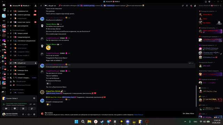This screenshot has height=125, width=223.
Task: Open Windows Start button on taskbar
Action: click(x=76, y=122)
